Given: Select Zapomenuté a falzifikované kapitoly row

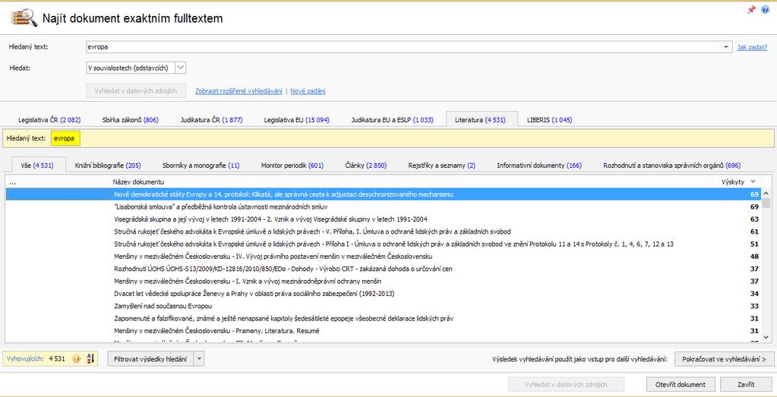Looking at the screenshot, I should point(384,318).
